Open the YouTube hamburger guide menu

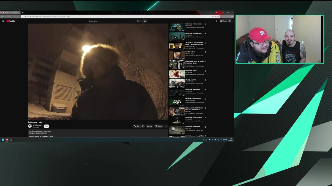click(x=3, y=21)
